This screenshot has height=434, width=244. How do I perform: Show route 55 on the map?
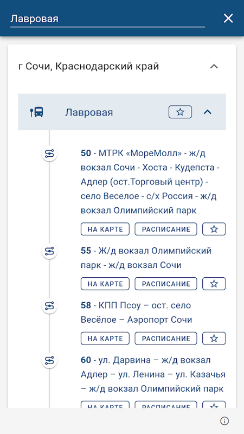click(105, 284)
